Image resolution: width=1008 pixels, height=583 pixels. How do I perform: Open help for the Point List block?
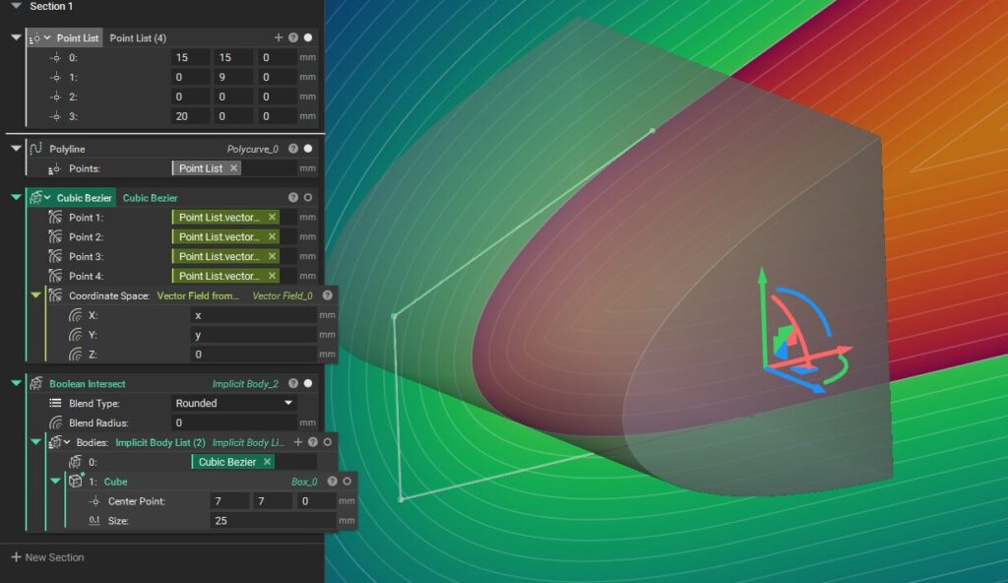(x=292, y=37)
